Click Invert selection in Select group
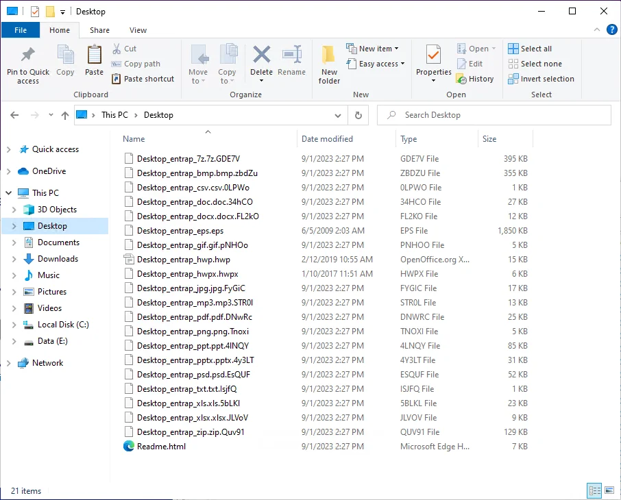Image resolution: width=621 pixels, height=500 pixels. pyautogui.click(x=541, y=79)
